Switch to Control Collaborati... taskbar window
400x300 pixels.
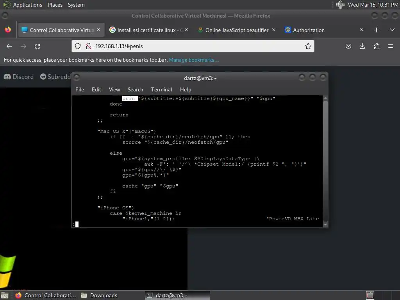(x=46, y=295)
